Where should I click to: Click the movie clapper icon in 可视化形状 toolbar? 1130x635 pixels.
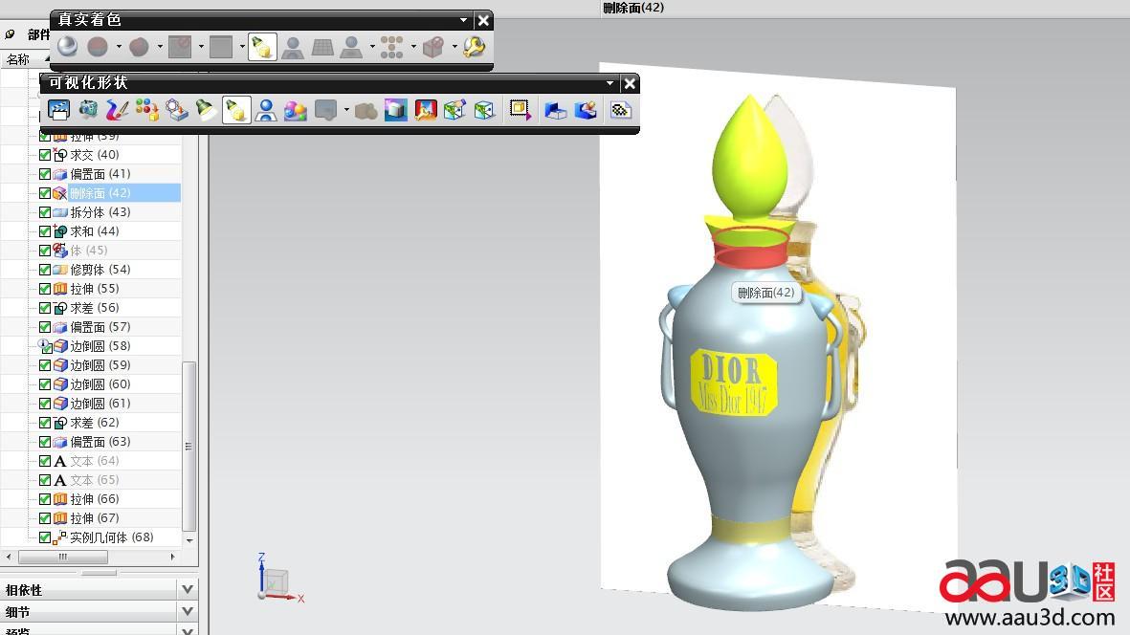point(58,111)
